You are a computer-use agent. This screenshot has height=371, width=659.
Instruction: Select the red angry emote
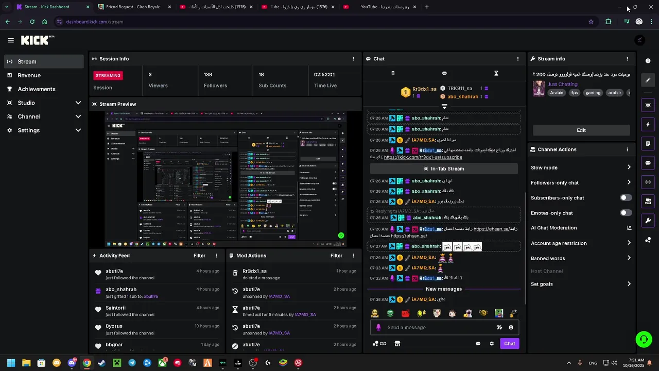point(406,313)
